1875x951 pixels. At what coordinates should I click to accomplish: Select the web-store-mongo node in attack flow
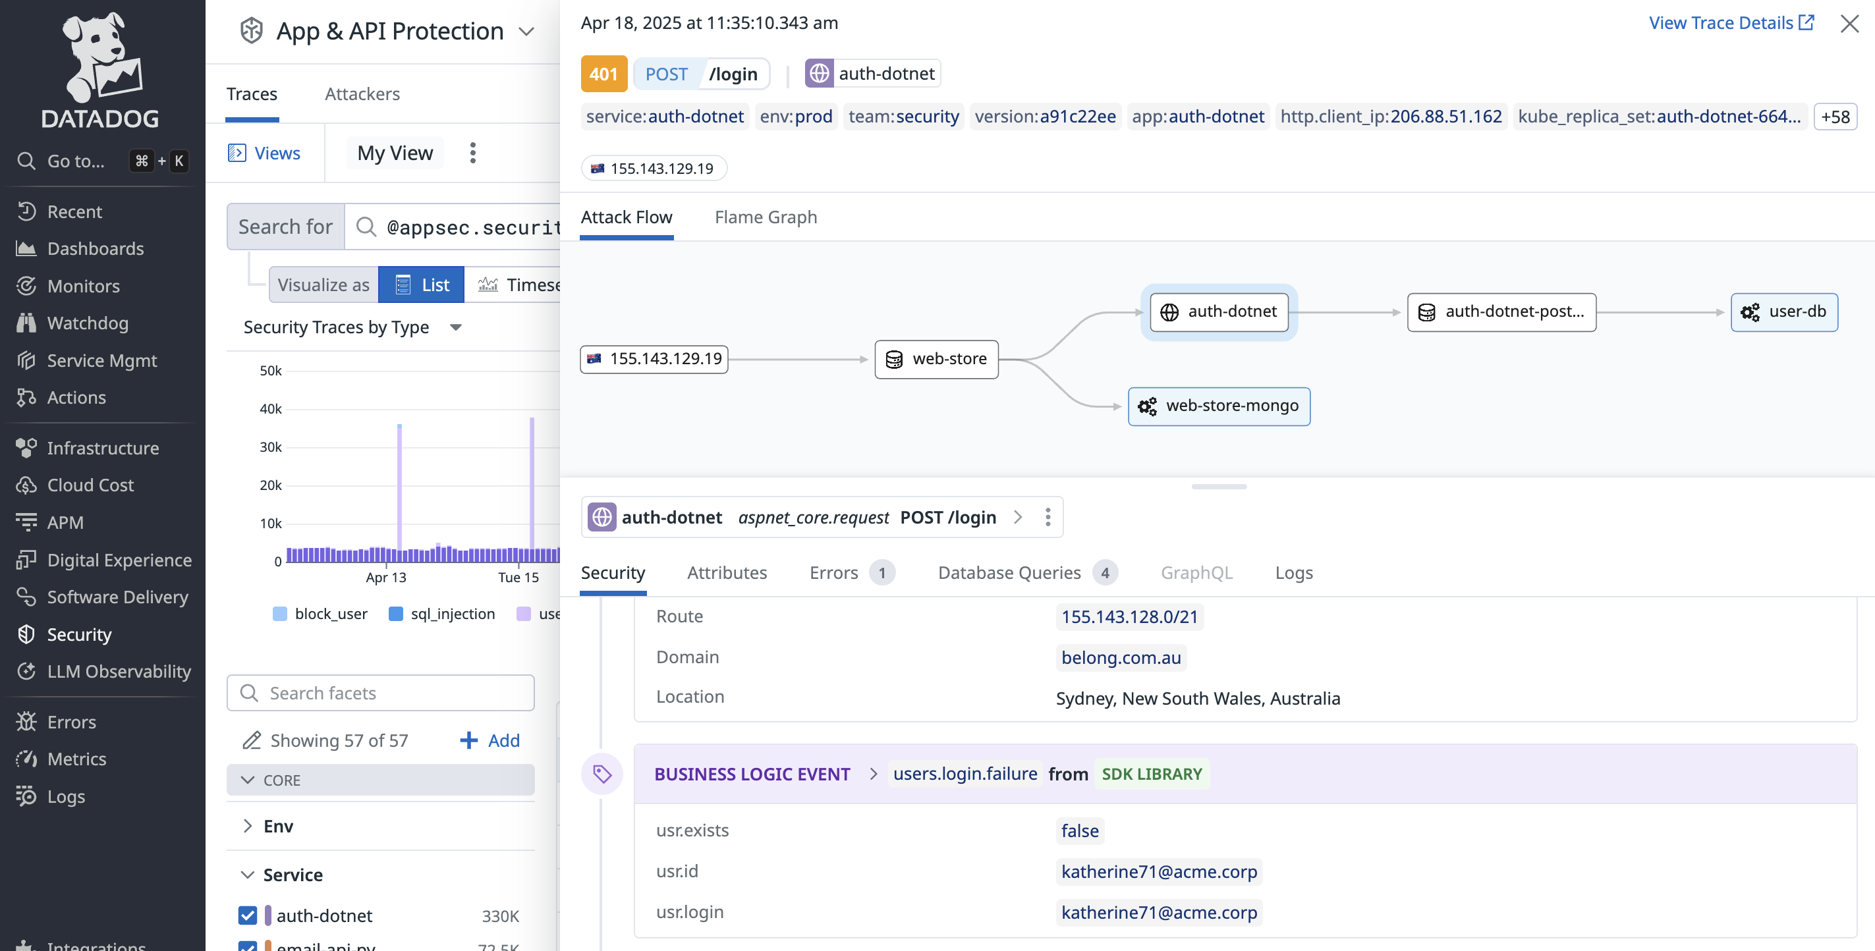click(1218, 406)
